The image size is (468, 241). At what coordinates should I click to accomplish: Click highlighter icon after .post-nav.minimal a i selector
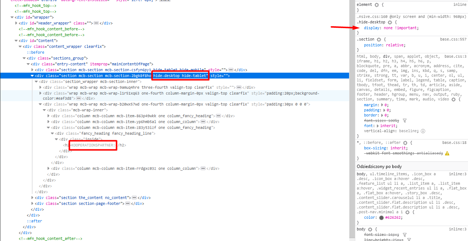pos(407,212)
